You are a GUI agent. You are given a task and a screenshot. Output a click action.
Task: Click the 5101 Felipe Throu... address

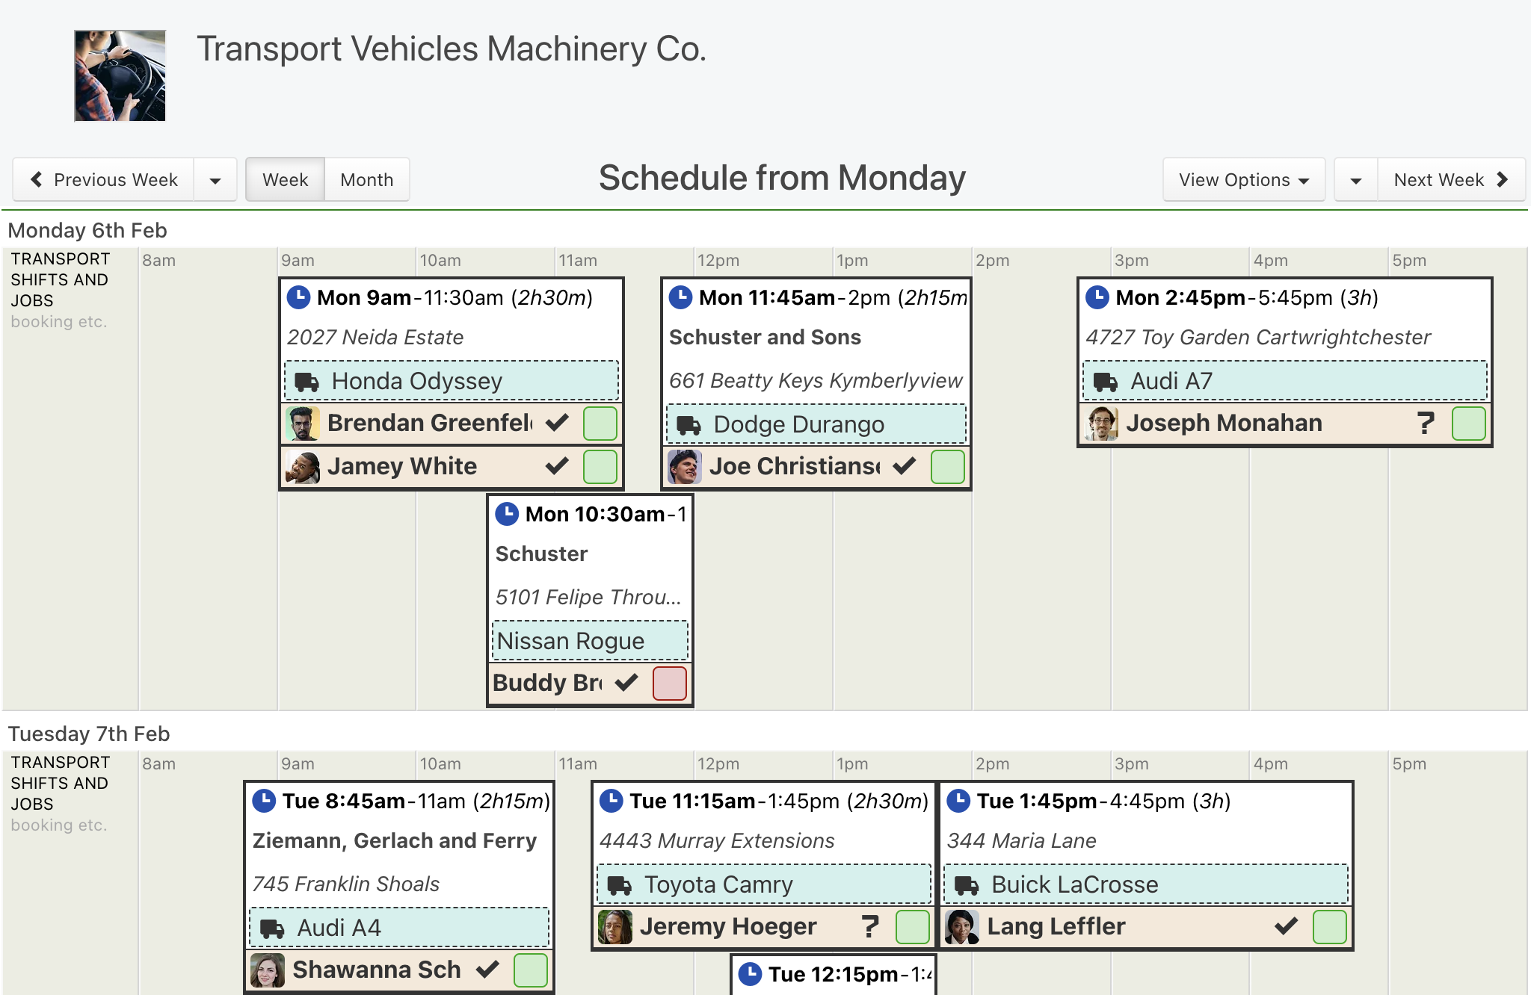click(x=588, y=598)
